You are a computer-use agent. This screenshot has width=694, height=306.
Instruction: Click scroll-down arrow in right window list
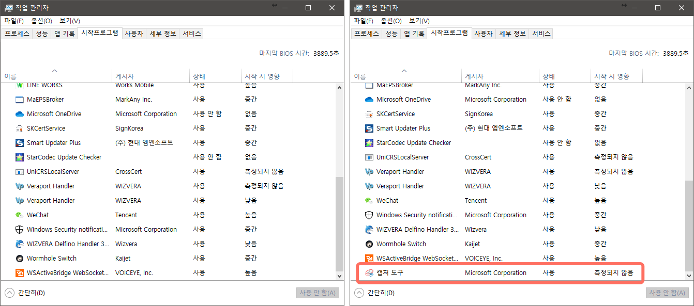click(x=689, y=276)
